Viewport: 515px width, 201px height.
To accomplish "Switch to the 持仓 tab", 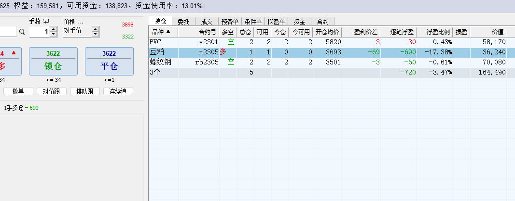I will pyautogui.click(x=160, y=21).
